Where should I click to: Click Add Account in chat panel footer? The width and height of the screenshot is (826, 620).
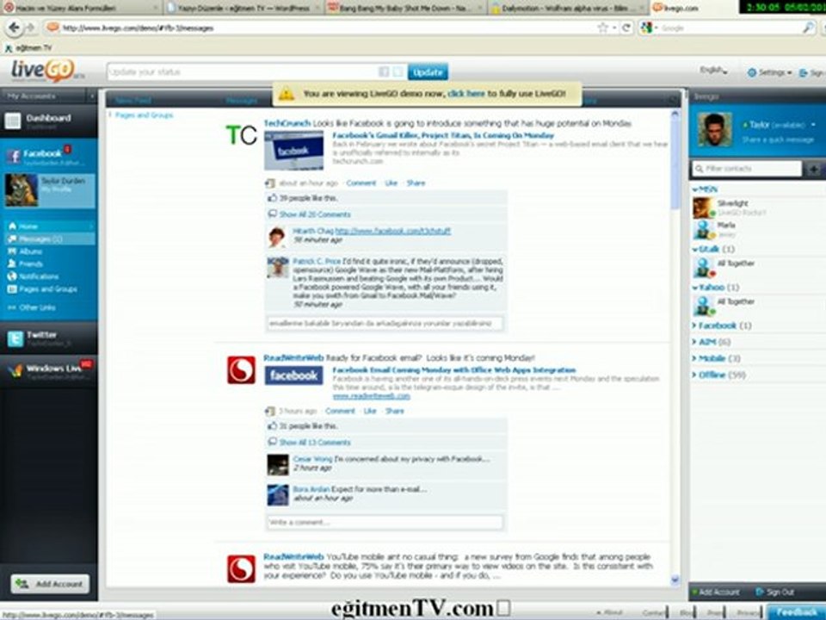(715, 592)
